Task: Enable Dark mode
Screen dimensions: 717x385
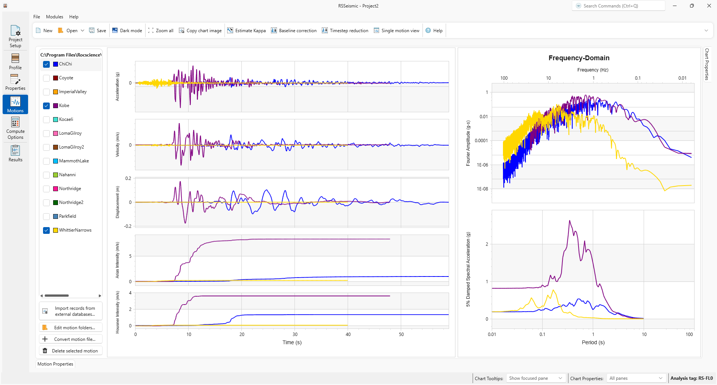Action: 127,31
